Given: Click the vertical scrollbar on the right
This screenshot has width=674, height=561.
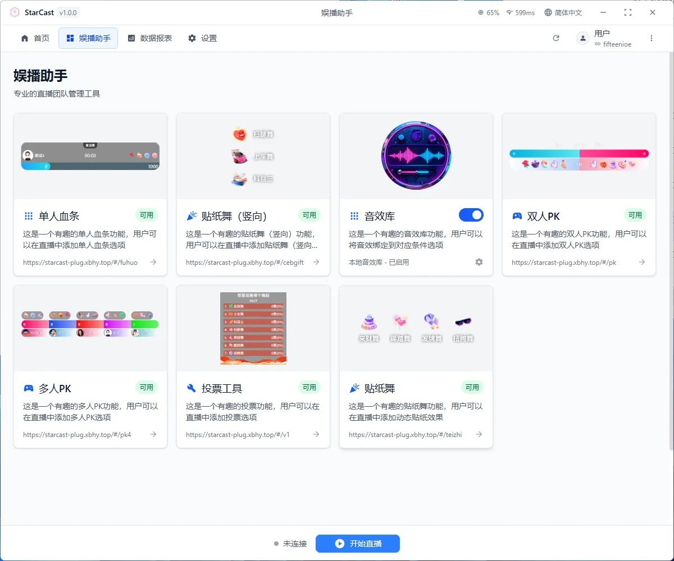Looking at the screenshot, I should [671, 252].
